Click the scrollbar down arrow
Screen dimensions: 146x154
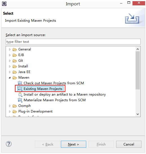(138, 114)
